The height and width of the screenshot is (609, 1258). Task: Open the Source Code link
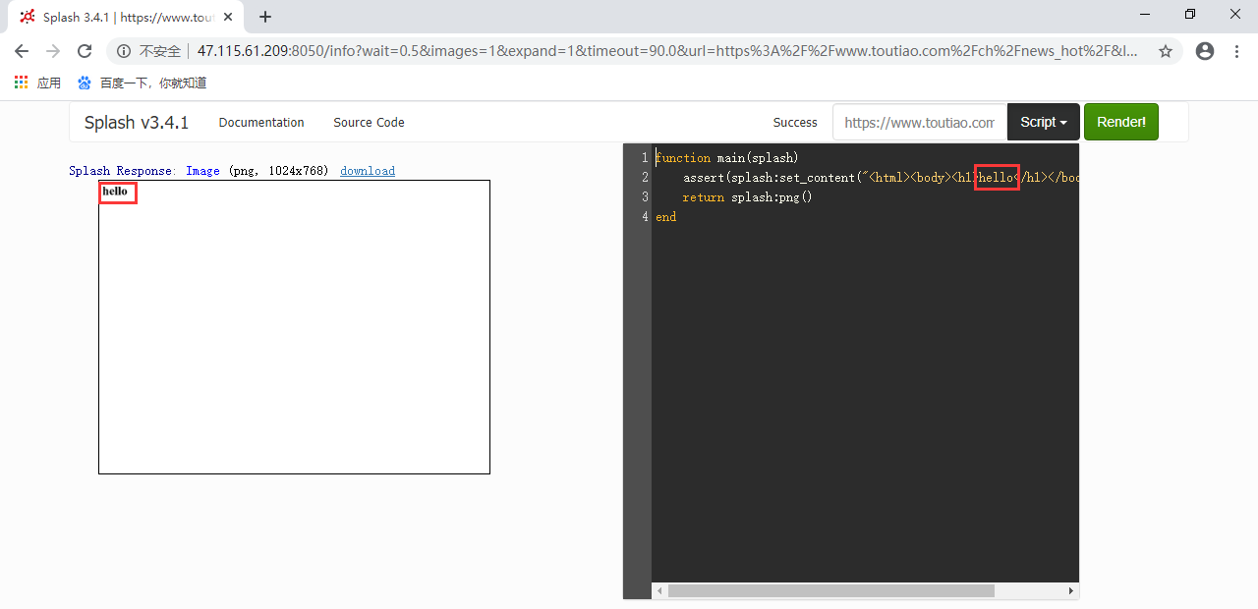click(369, 123)
